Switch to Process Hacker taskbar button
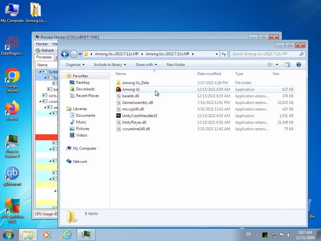This screenshot has width=321, height=241. 86,235
